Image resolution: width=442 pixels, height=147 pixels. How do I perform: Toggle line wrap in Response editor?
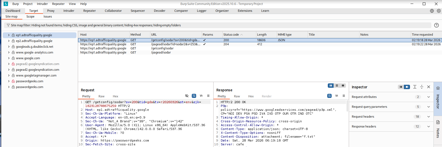coord(329,96)
